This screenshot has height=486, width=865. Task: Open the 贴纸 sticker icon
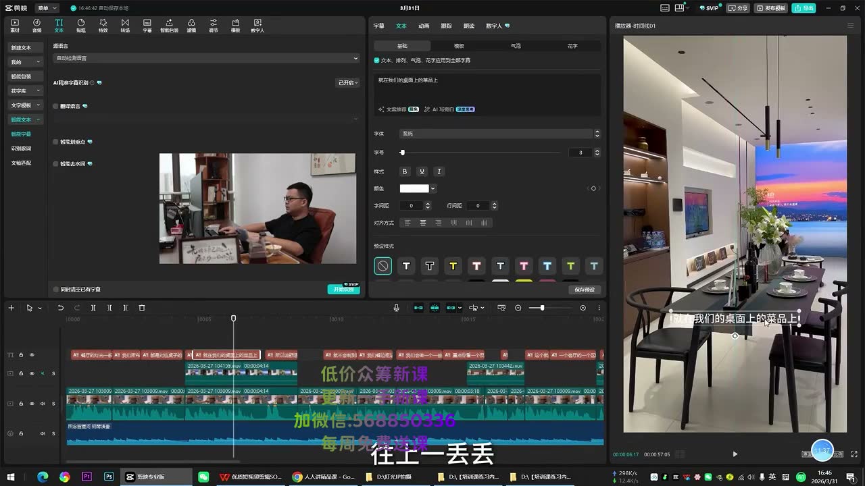point(81,26)
